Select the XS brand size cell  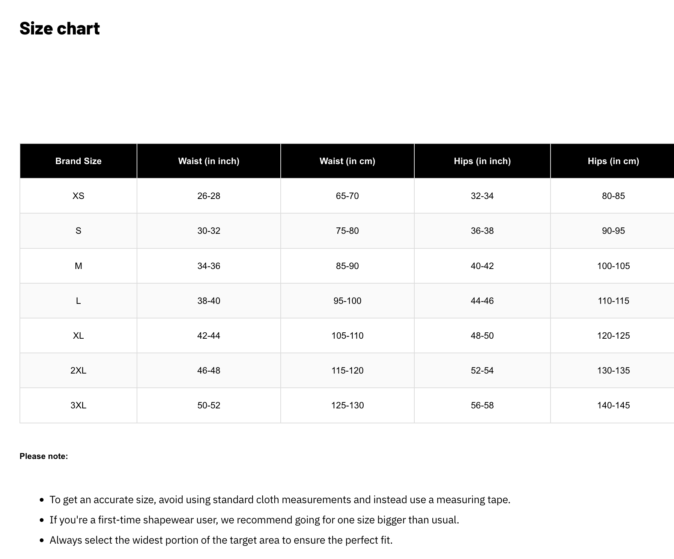tap(78, 196)
